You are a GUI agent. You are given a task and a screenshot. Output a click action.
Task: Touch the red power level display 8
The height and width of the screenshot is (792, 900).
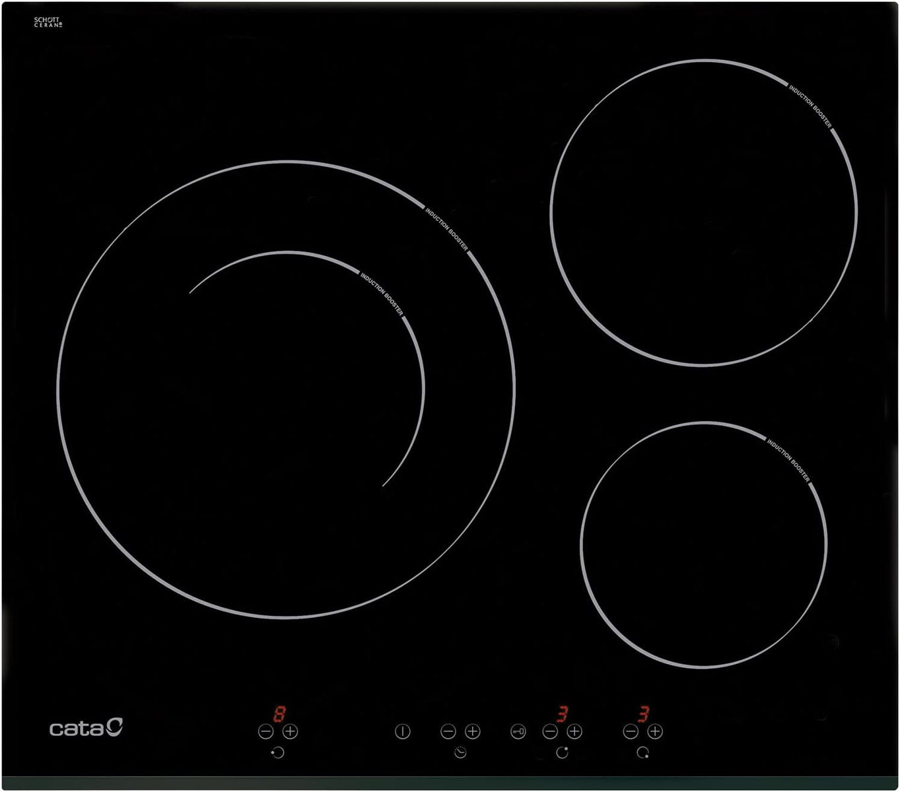coord(280,713)
